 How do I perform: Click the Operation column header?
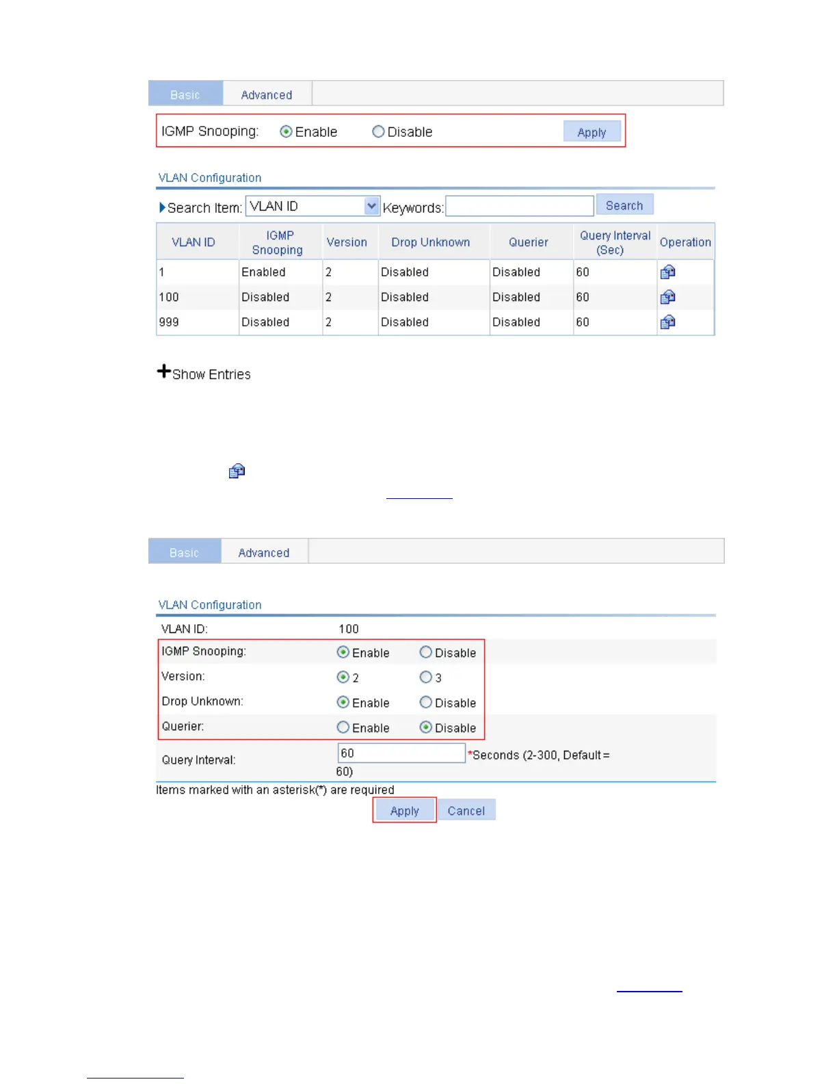(x=686, y=242)
